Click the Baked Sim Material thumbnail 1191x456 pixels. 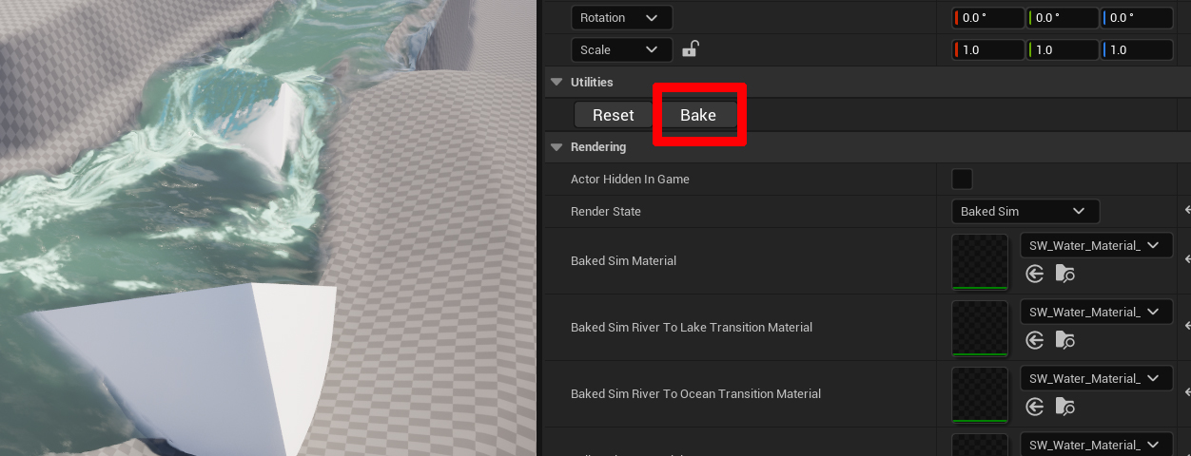tap(980, 261)
